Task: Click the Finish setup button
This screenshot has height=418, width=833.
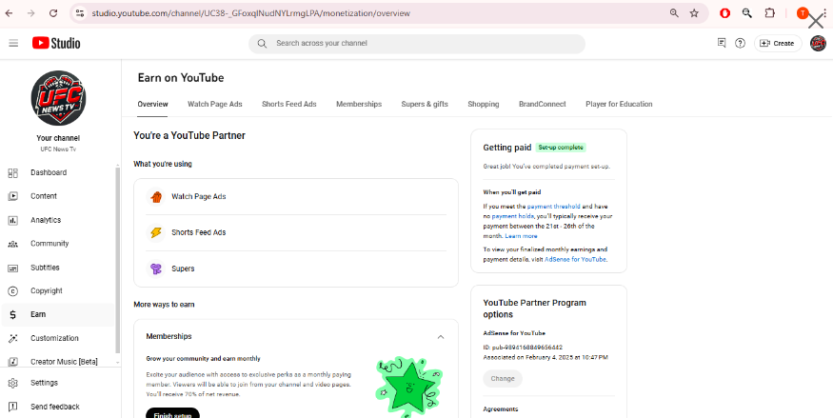Action: tap(172, 414)
